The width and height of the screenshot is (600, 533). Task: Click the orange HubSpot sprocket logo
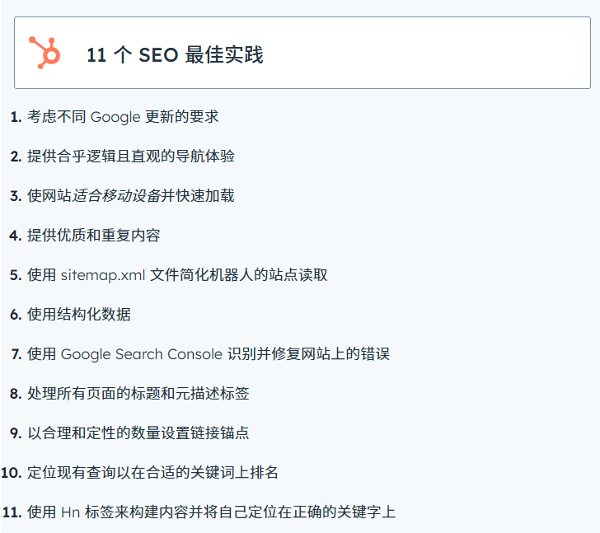45,52
